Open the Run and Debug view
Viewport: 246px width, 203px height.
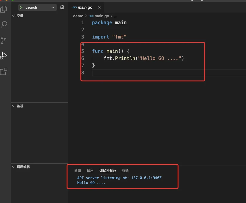4,56
